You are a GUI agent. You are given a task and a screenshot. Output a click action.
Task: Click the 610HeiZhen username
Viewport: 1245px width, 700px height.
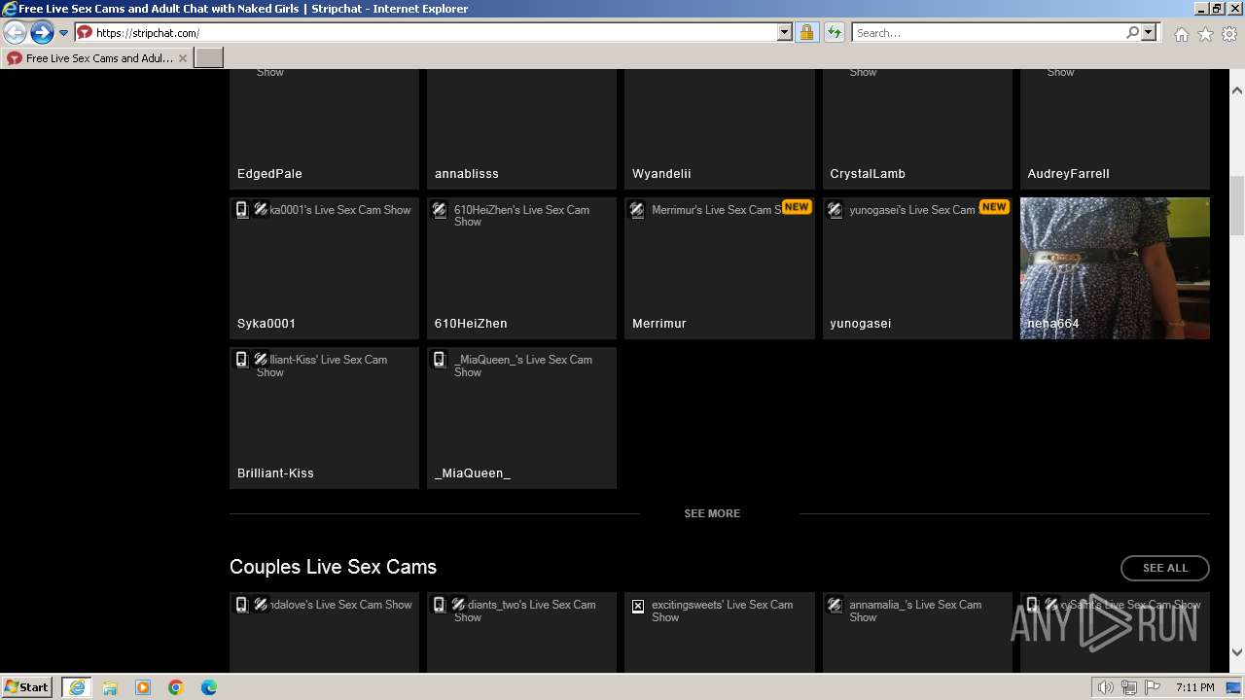click(471, 324)
